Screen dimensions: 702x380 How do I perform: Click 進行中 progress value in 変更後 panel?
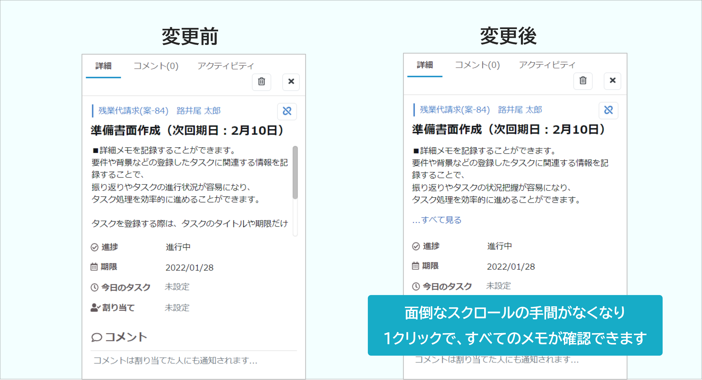pyautogui.click(x=499, y=246)
